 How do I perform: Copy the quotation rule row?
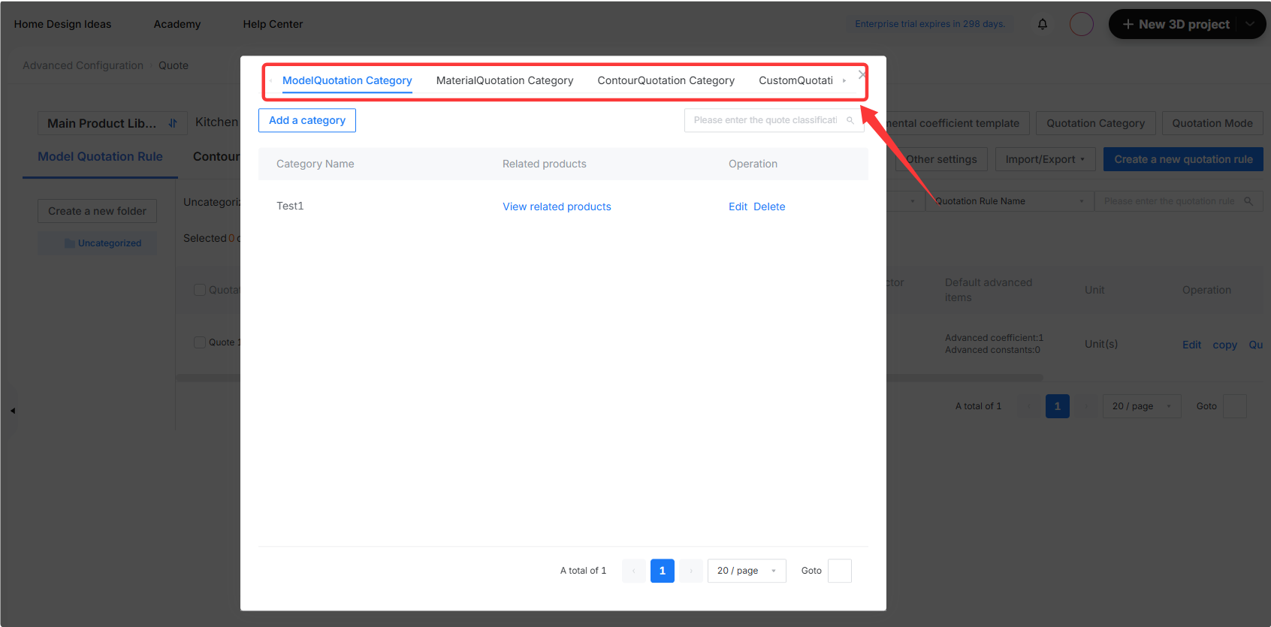click(x=1224, y=345)
